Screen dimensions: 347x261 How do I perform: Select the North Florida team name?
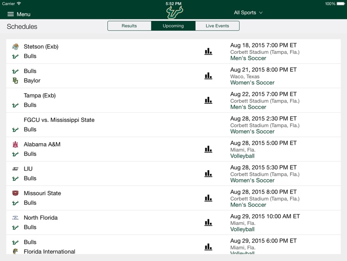[41, 218]
